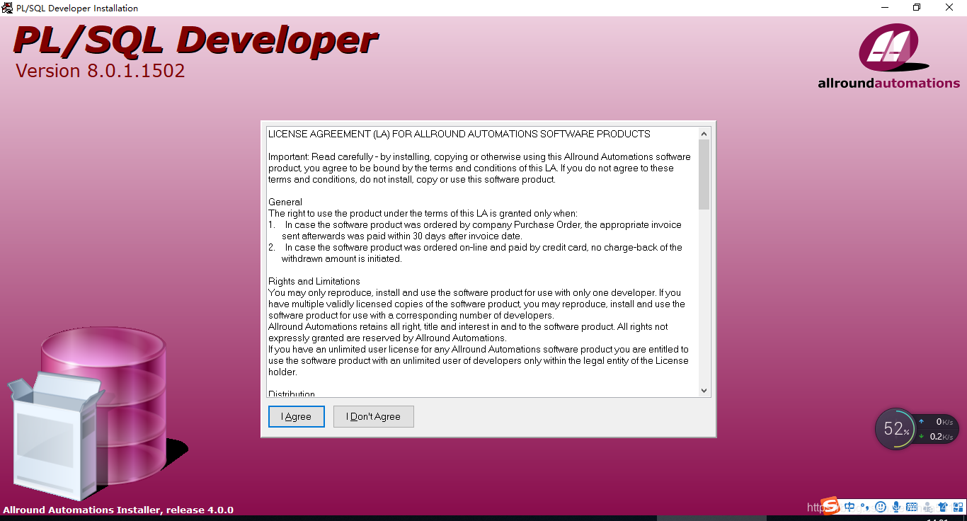Open the soft keyboard icon in IME bar
The width and height of the screenshot is (967, 521).
912,507
